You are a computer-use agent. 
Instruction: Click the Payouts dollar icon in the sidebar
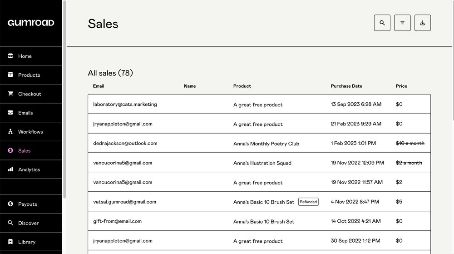(x=10, y=204)
